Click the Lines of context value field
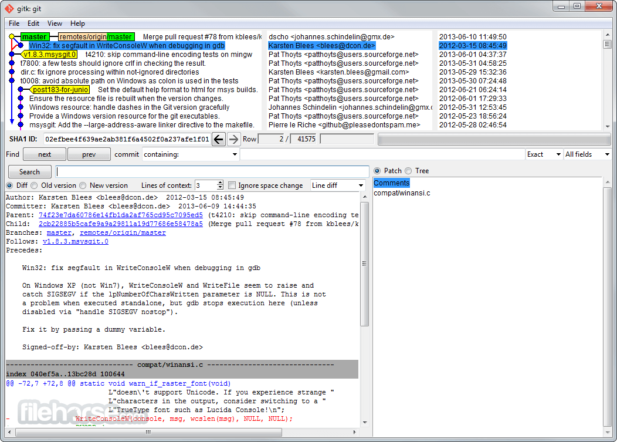 pyautogui.click(x=205, y=185)
